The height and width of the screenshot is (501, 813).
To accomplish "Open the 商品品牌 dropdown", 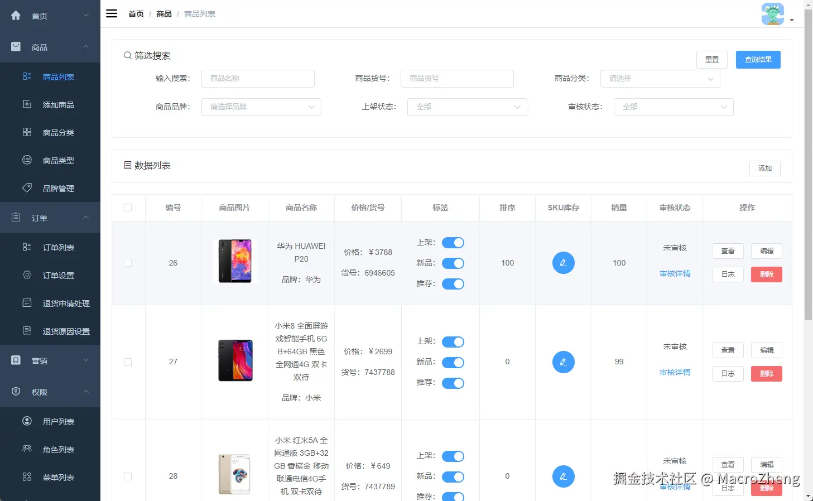I will coord(261,107).
